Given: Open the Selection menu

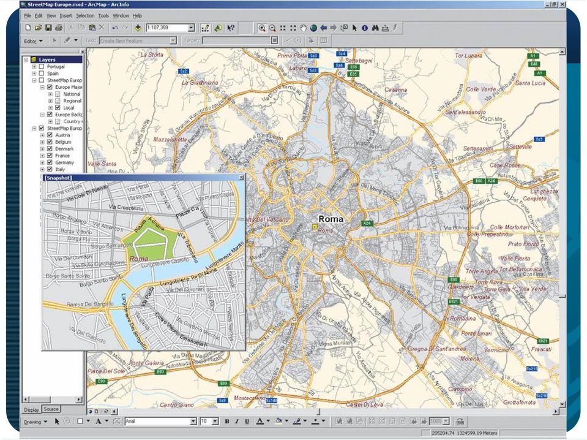Looking at the screenshot, I should 85,16.
